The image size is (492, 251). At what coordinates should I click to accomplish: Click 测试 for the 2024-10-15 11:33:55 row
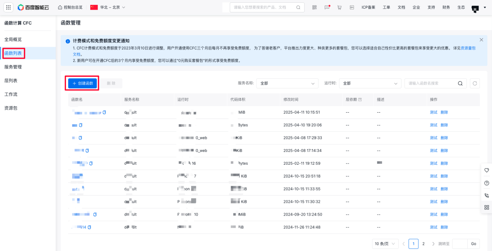(x=434, y=189)
